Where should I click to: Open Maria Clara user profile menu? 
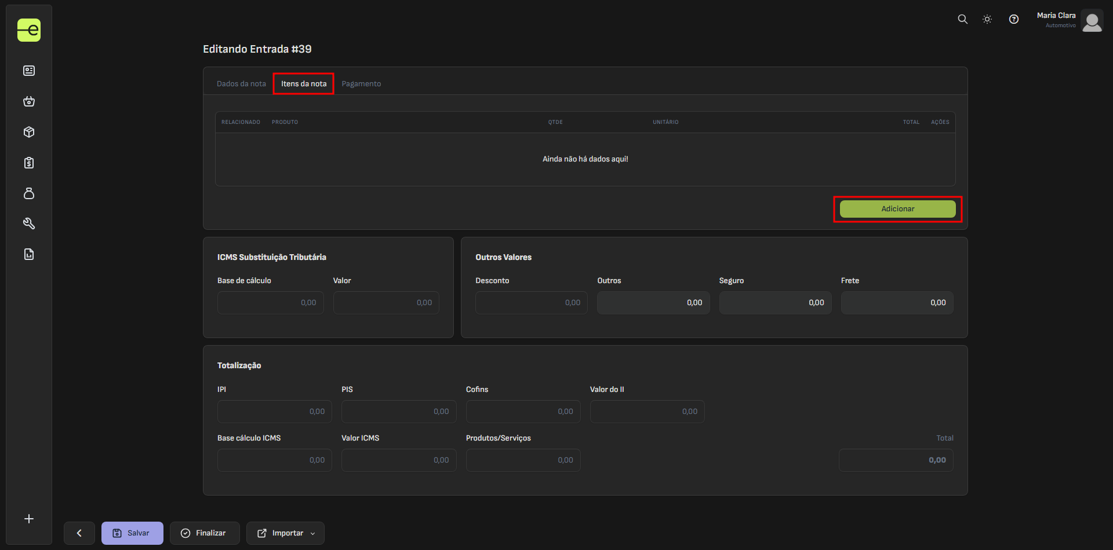pos(1069,20)
